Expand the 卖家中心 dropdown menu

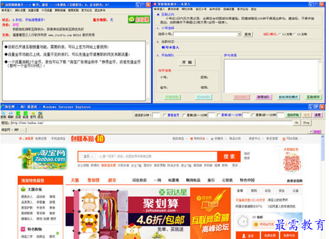tap(256, 138)
